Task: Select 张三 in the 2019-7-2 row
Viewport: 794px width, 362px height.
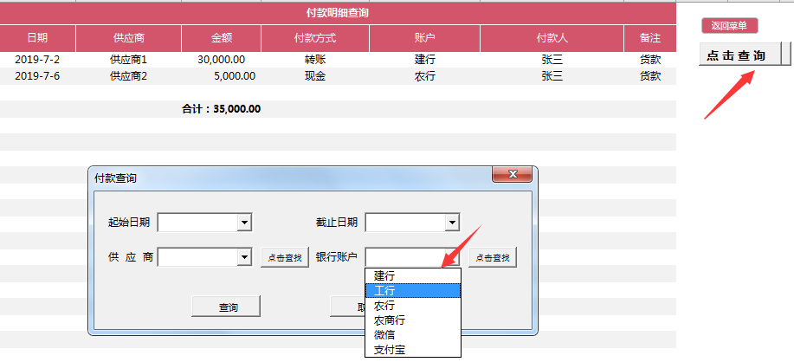Action: pyautogui.click(x=552, y=60)
